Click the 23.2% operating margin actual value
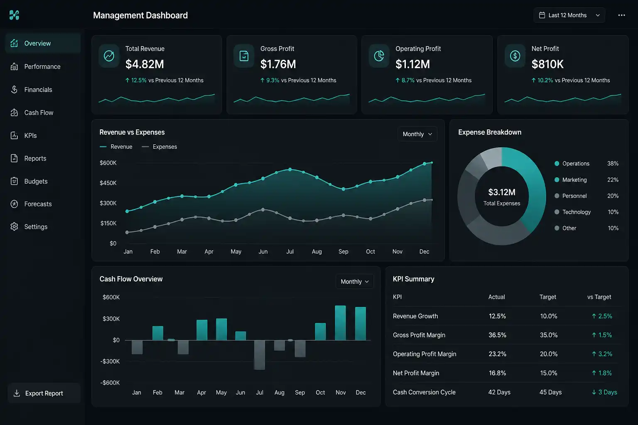The image size is (638, 425). pos(497,354)
